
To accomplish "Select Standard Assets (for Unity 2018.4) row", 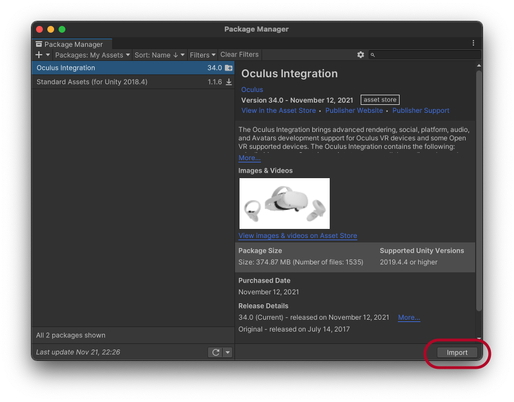I will pos(133,82).
